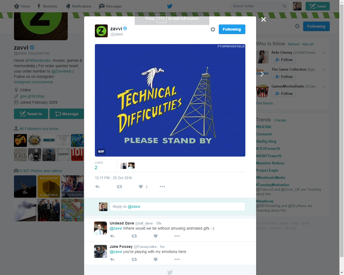Image resolution: width=344 pixels, height=275 pixels.
Task: Retweet Jake Fossey's reply
Action: point(134,259)
